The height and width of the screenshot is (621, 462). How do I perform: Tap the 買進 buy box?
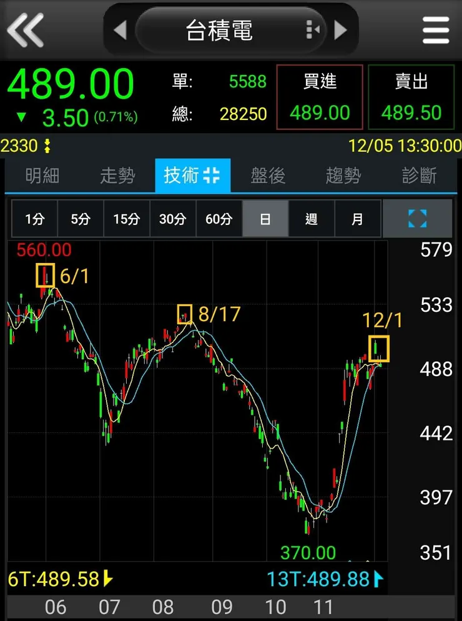(320, 97)
